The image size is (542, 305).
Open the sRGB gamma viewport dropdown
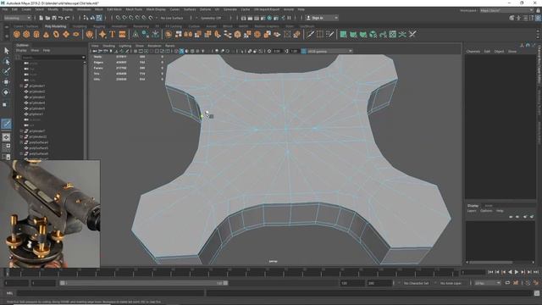pyautogui.click(x=329, y=51)
